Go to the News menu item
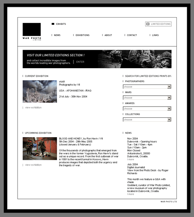 point(57,35)
